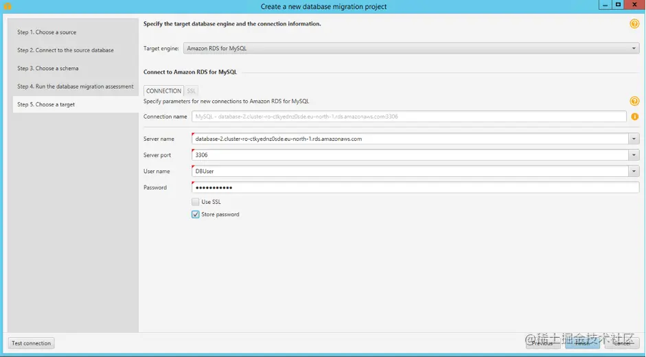The height and width of the screenshot is (357, 646).
Task: Expand the User name dropdown arrow
Action: tap(634, 171)
